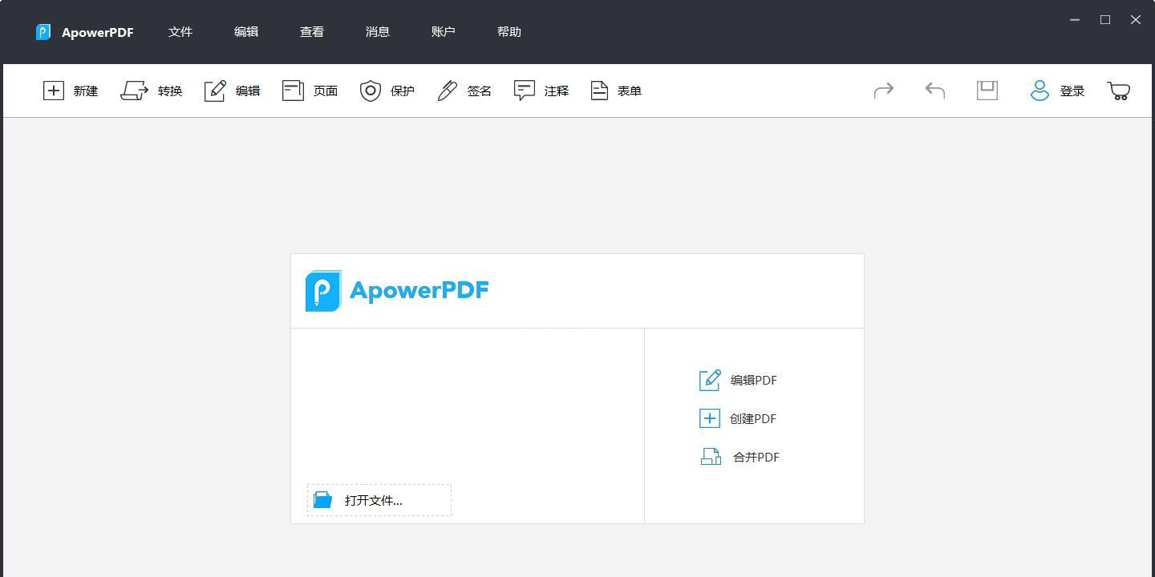Click the 创建PDF link text
The height and width of the screenshot is (577, 1155).
[753, 418]
